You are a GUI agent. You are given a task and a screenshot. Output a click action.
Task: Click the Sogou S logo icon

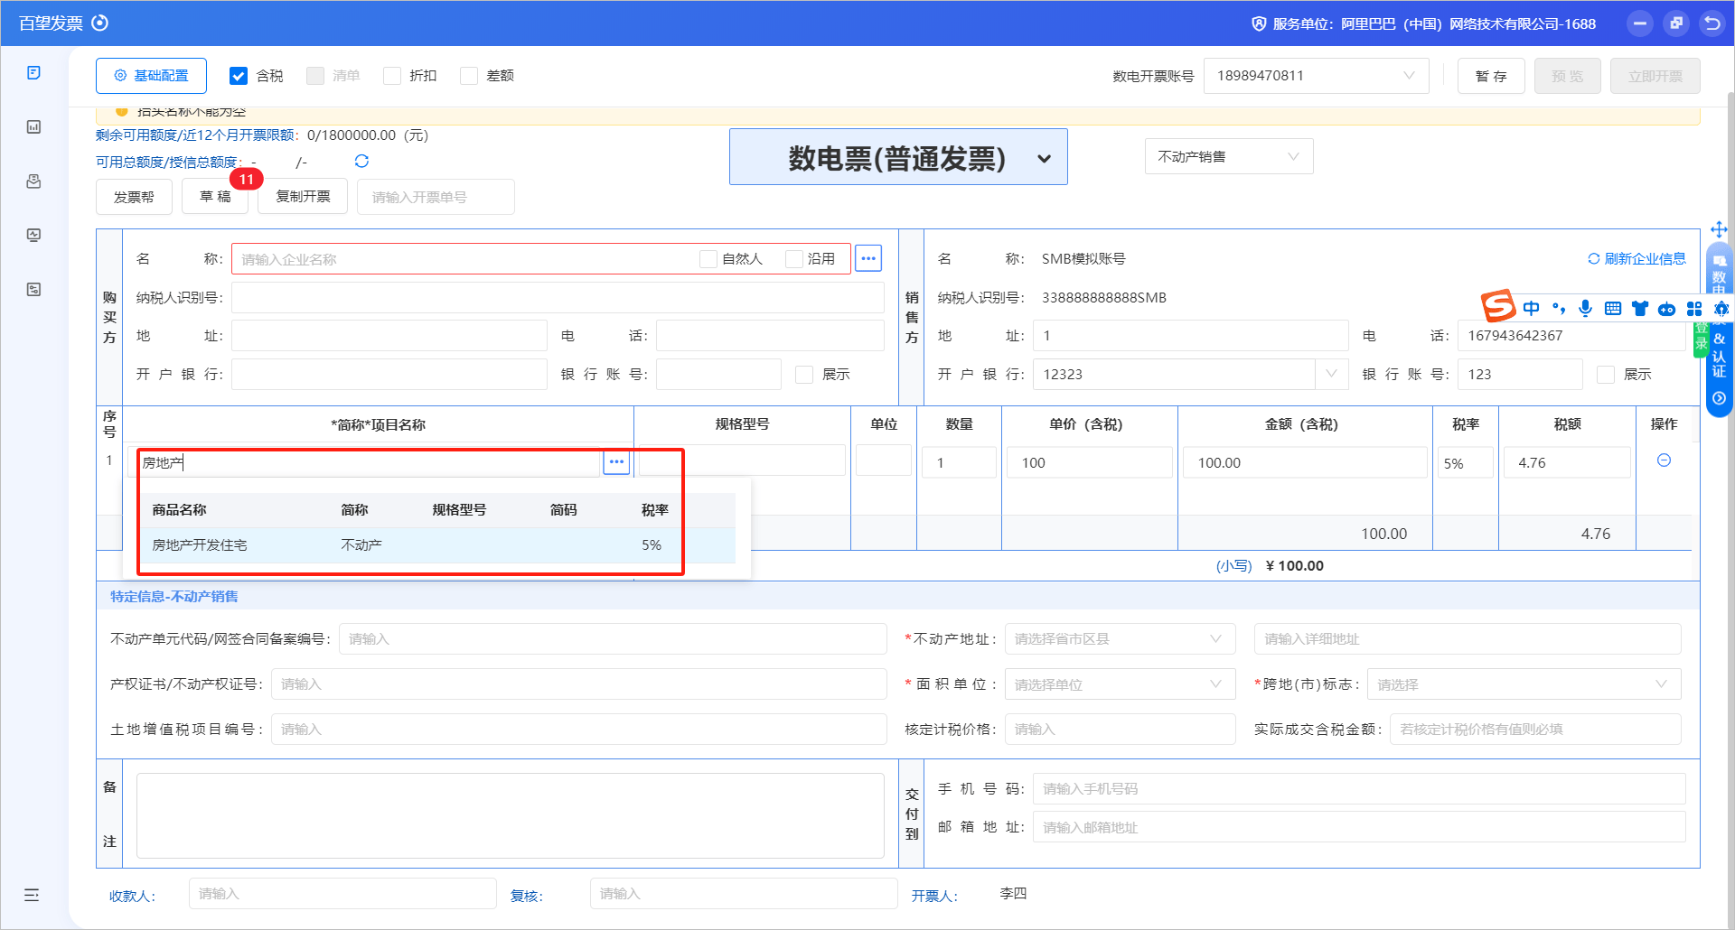point(1497,306)
